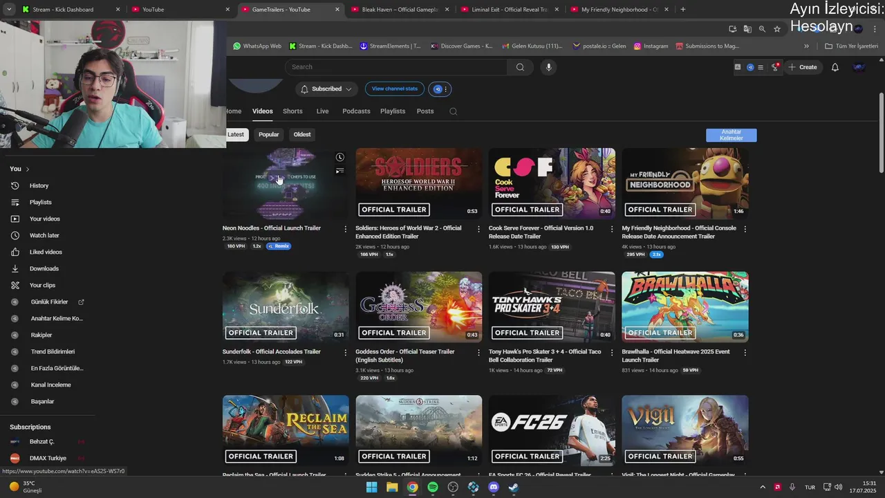Click Add to queue icon on Neon Noodles thumbnail

pos(339,171)
